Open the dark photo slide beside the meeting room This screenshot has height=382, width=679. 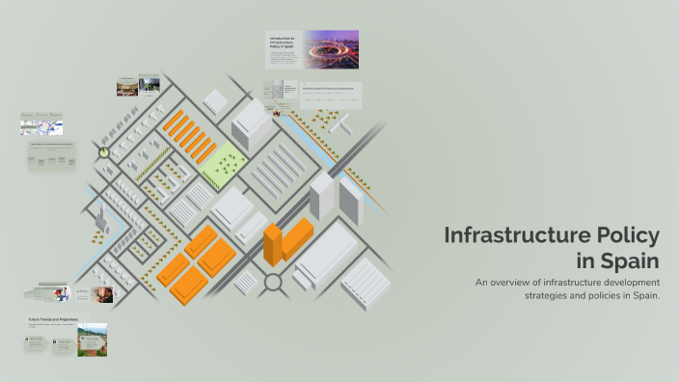coord(149,85)
